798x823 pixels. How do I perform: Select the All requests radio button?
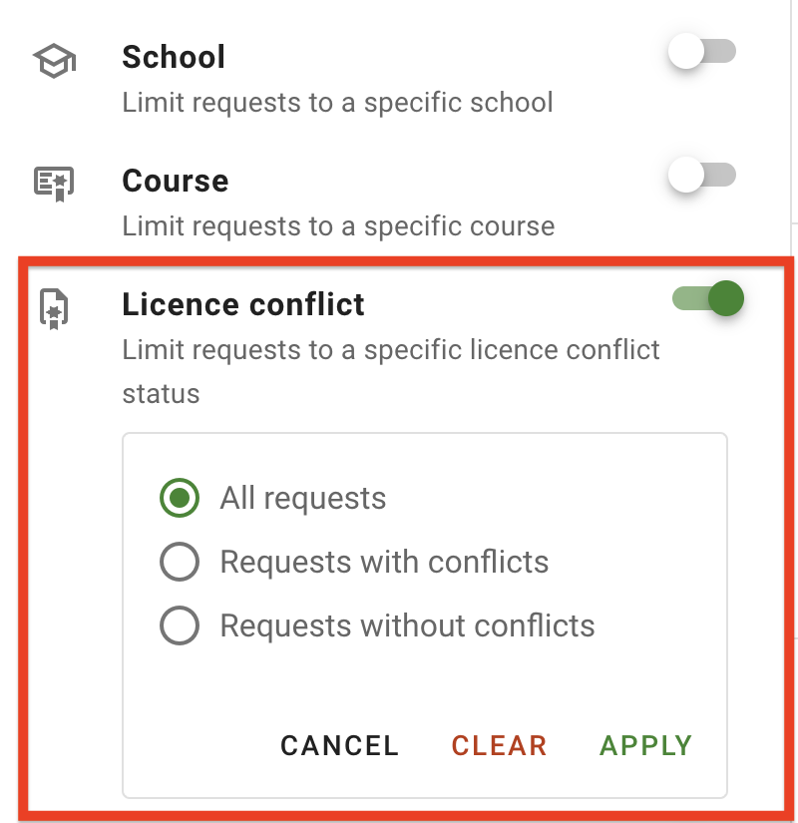(181, 498)
